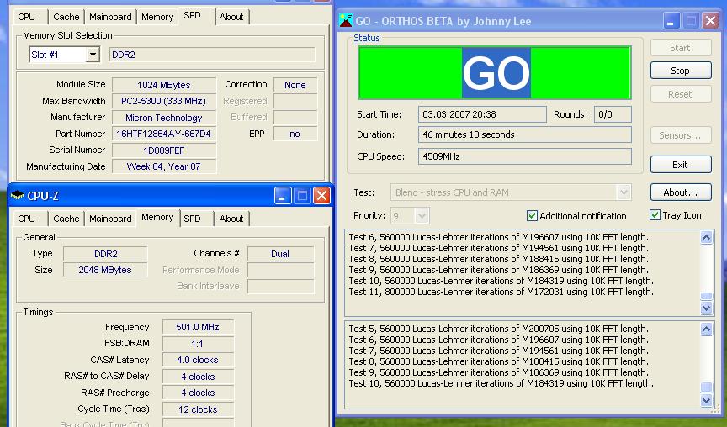
Task: Open Mainboard tab in upper CPU-Z window
Action: [110, 17]
